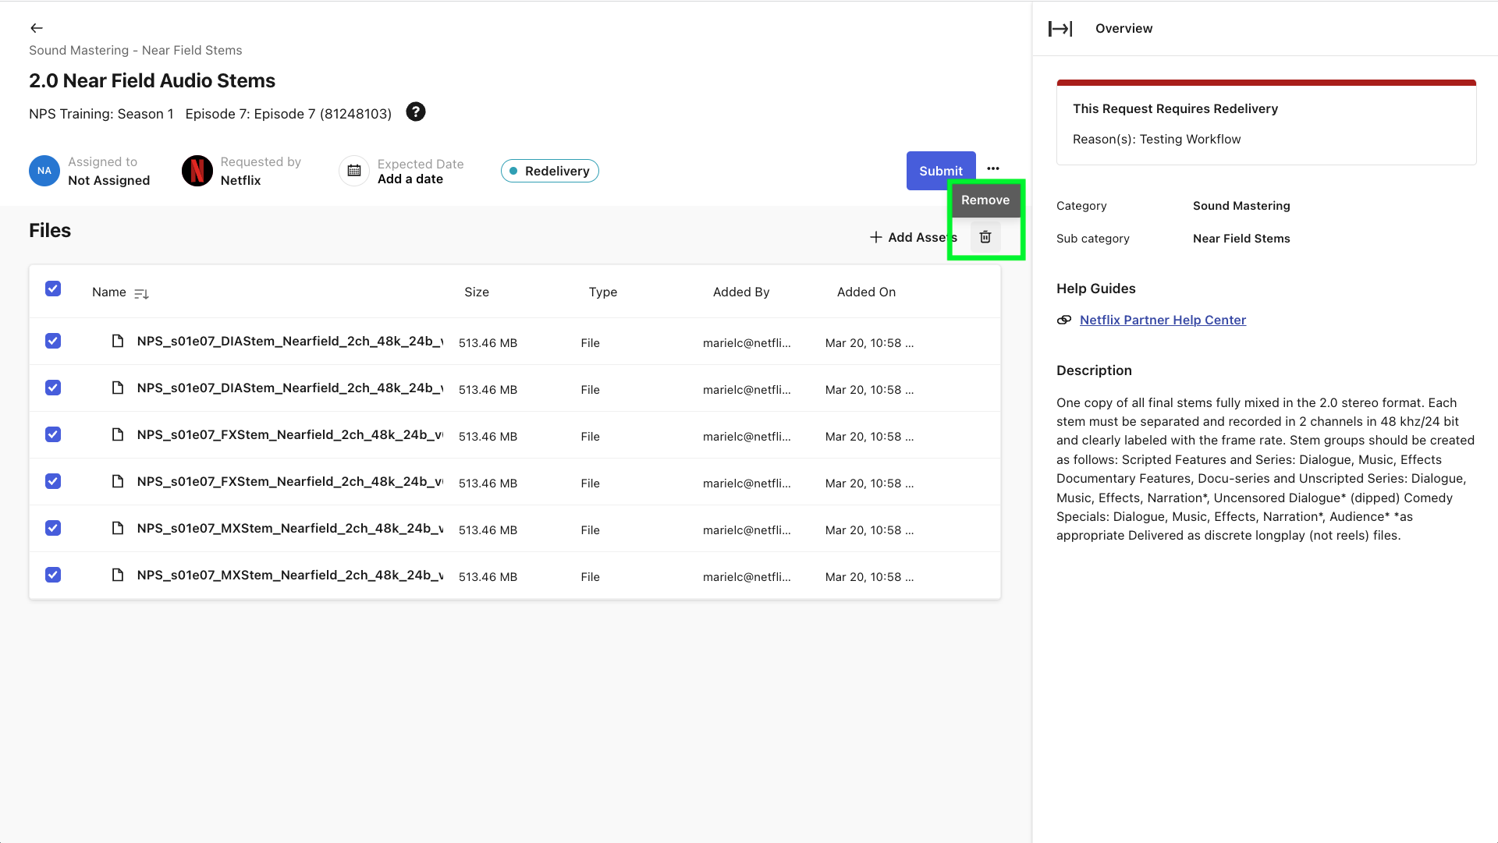The width and height of the screenshot is (1498, 843).
Task: Open the ellipsis more-options menu near Submit
Action: (992, 168)
